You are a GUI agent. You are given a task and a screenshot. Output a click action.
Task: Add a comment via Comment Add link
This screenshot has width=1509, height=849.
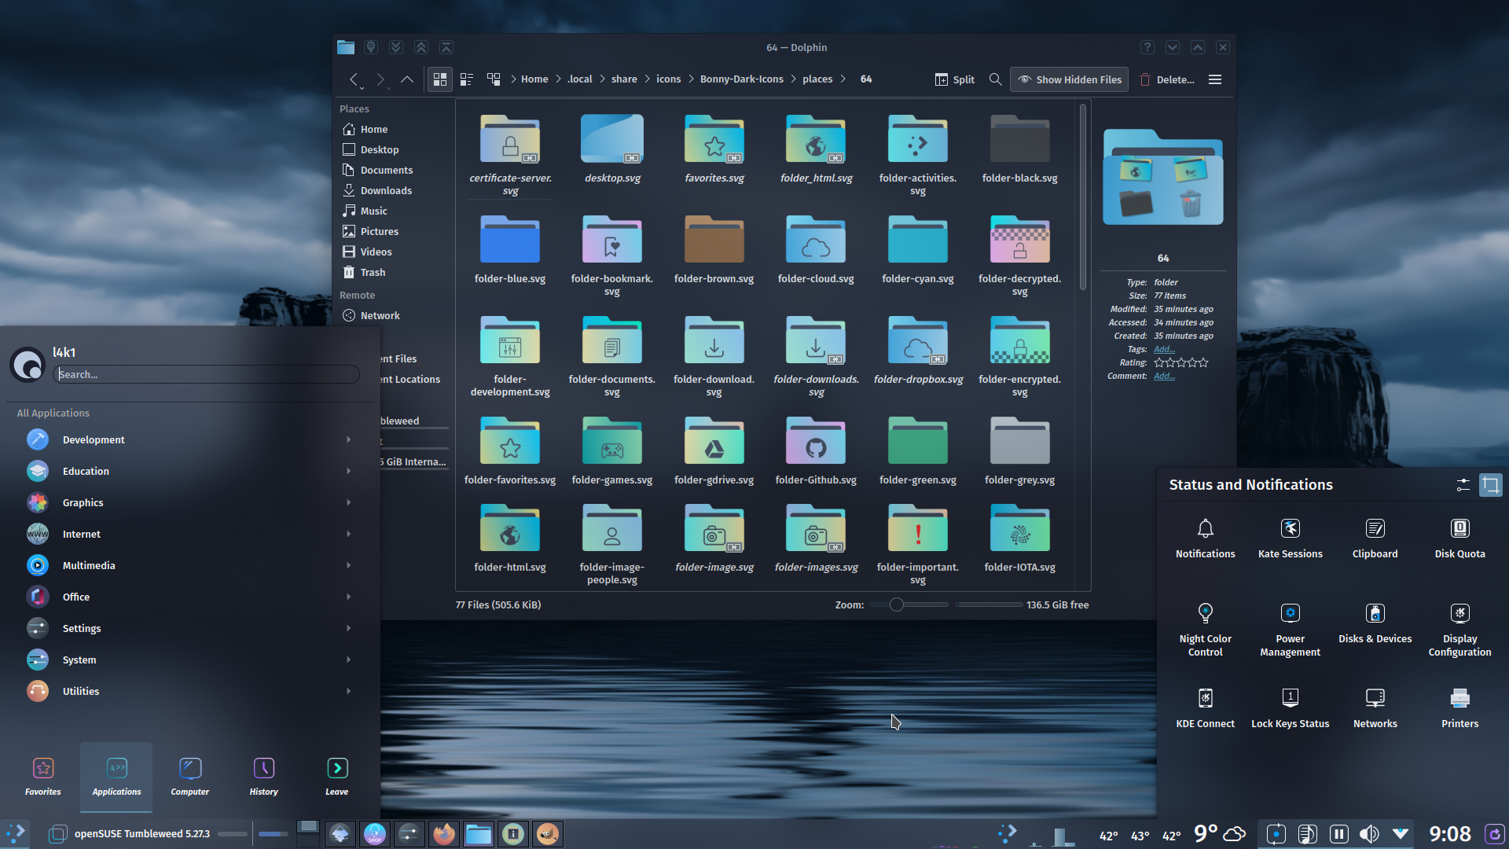(1164, 376)
